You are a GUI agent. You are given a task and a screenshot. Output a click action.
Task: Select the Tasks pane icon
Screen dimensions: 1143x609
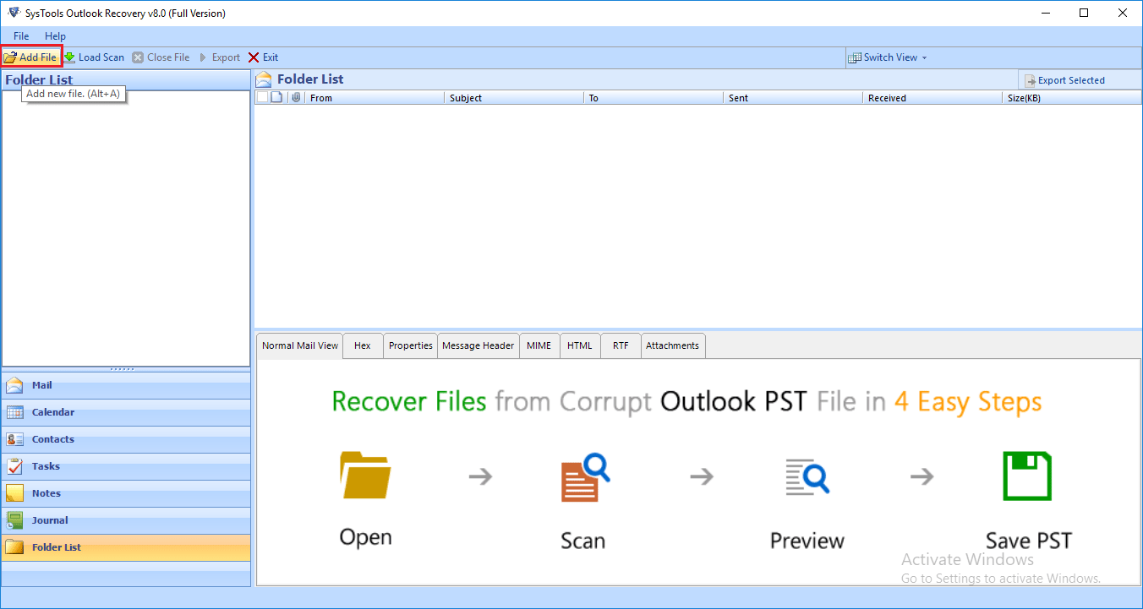tap(14, 467)
